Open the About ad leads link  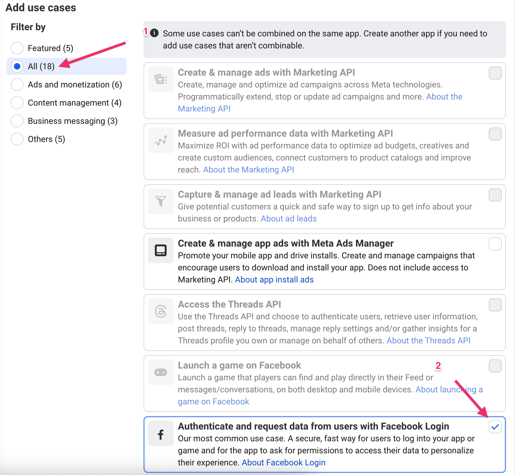[x=289, y=219]
